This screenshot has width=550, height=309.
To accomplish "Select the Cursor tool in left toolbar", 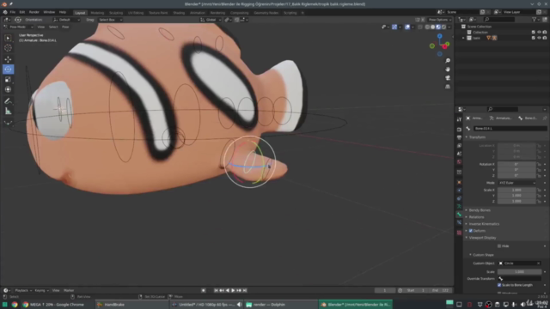I will (8, 48).
